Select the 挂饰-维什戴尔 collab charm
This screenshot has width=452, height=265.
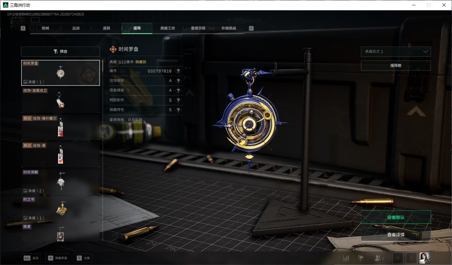[x=61, y=127]
